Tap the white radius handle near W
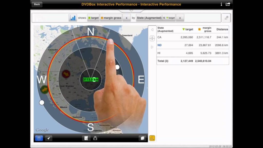Viewport: 263px width, 148px height. point(42,103)
